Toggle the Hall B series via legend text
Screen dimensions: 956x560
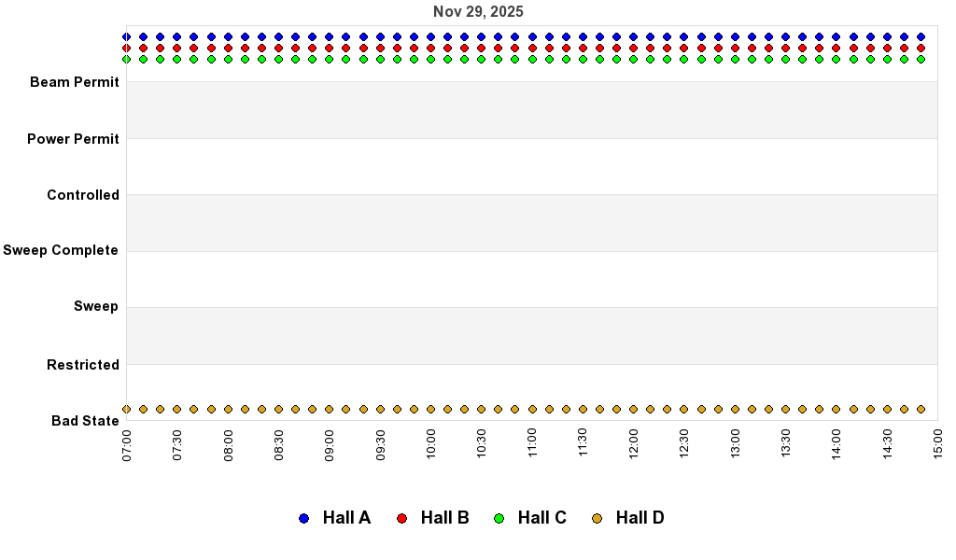444,518
